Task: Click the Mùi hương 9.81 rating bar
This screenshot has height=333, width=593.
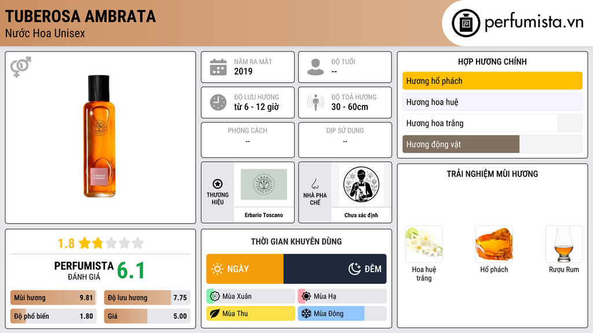Action: click(53, 298)
